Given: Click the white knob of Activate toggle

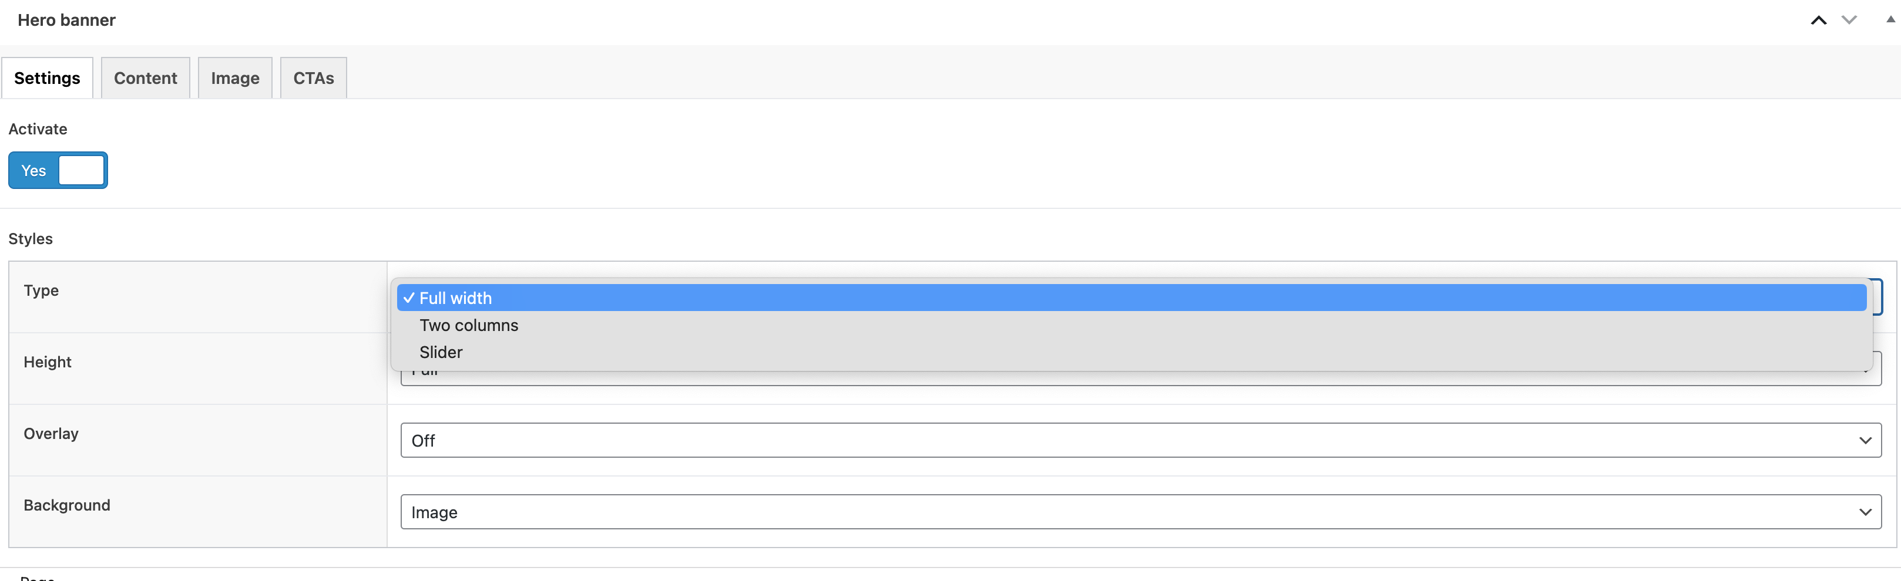Looking at the screenshot, I should tap(81, 170).
